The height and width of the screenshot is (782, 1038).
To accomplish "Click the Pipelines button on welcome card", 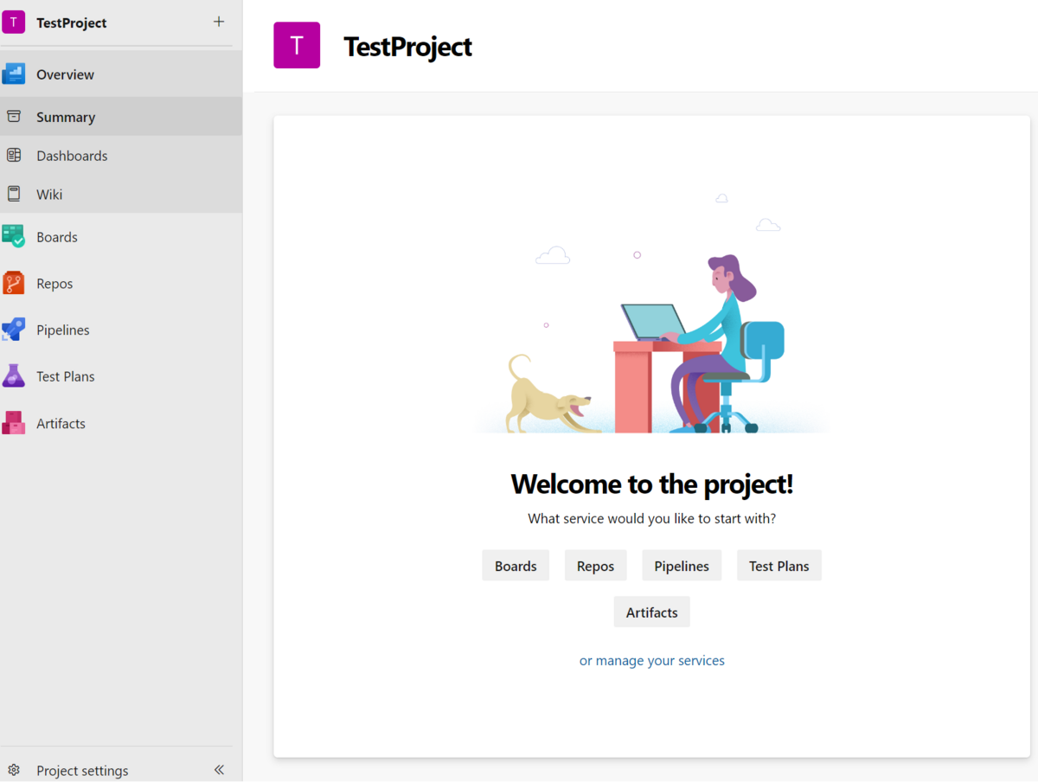I will pyautogui.click(x=682, y=566).
